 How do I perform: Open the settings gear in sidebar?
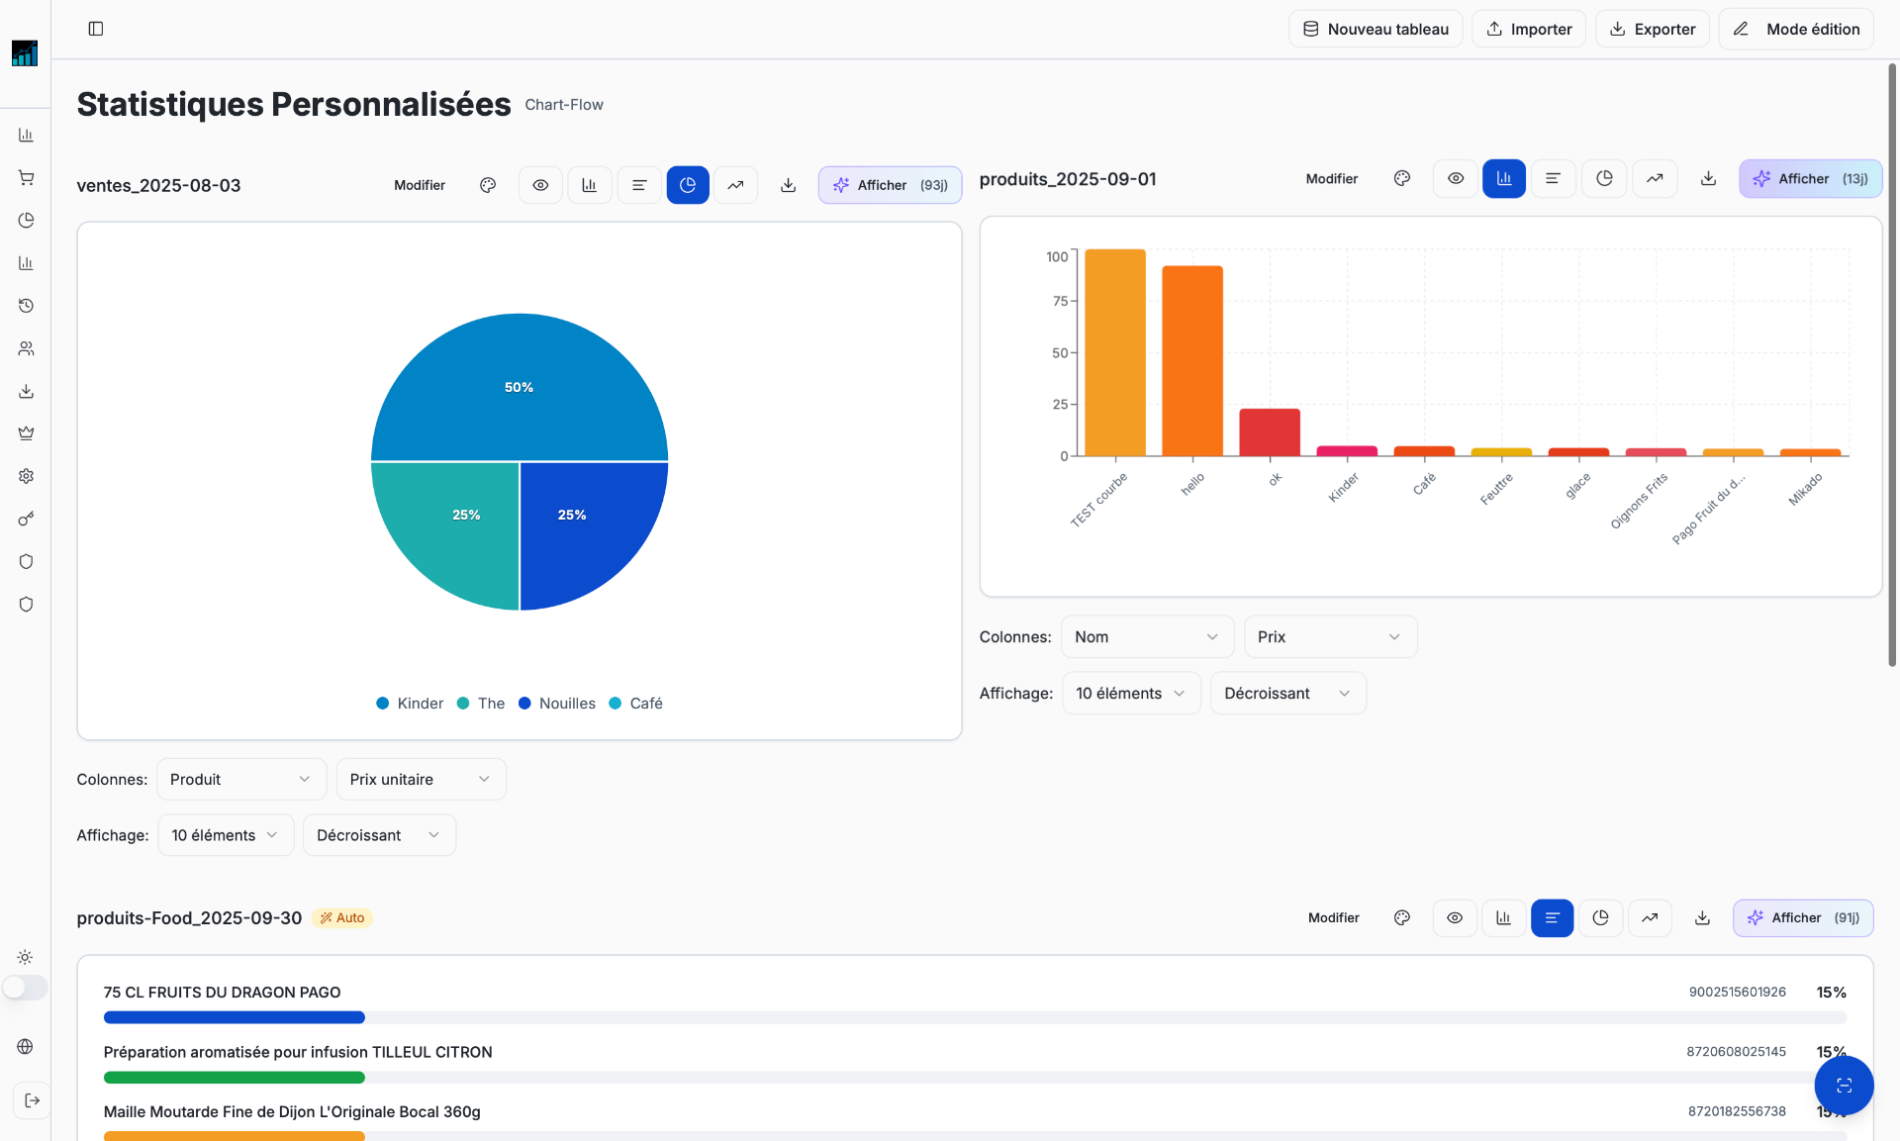pos(26,476)
